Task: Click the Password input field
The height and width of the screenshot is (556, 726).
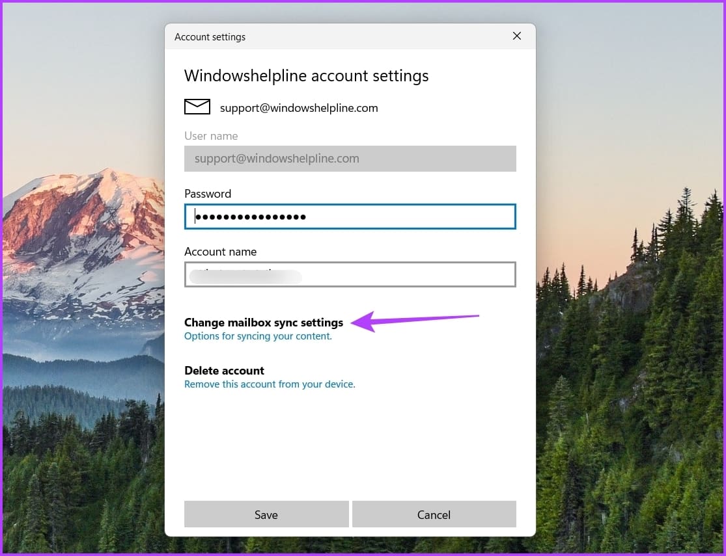Action: click(350, 217)
